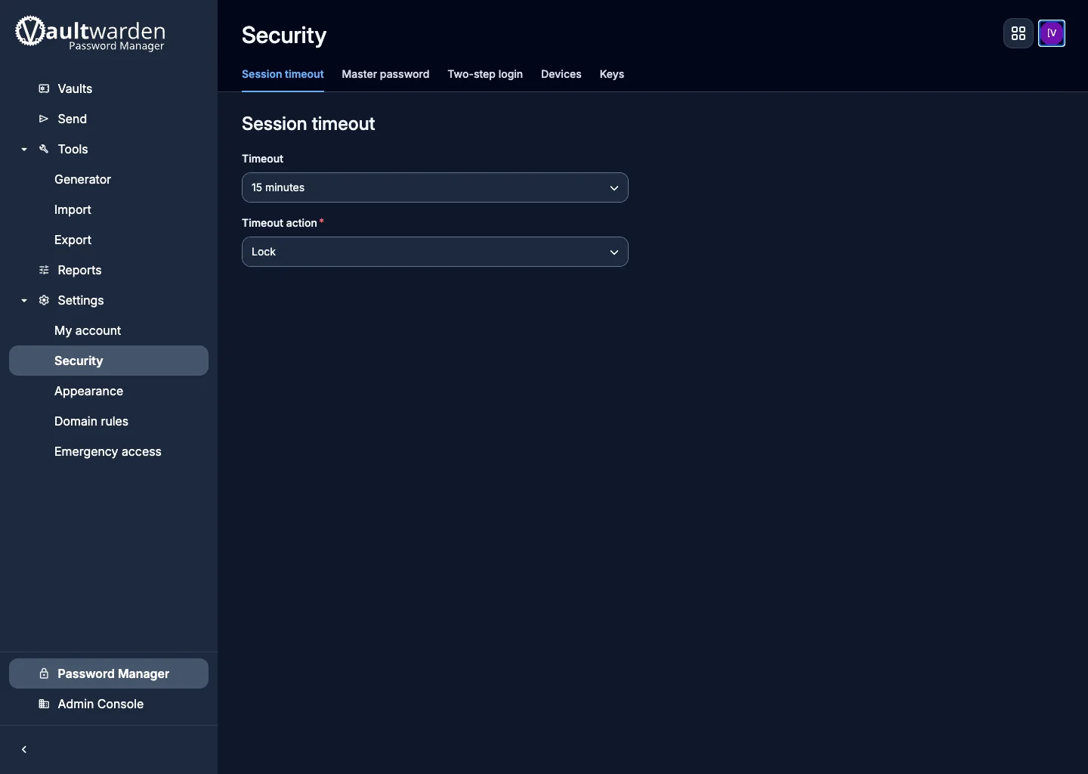Open the product switcher grid icon
Image resolution: width=1088 pixels, height=774 pixels.
[x=1018, y=33]
